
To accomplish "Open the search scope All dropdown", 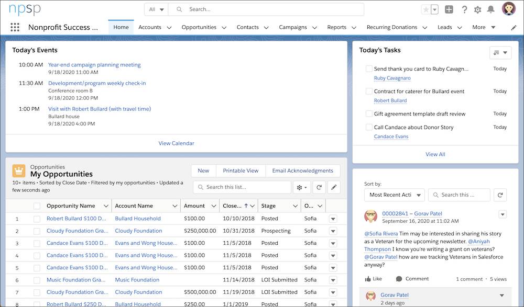I will click(156, 9).
